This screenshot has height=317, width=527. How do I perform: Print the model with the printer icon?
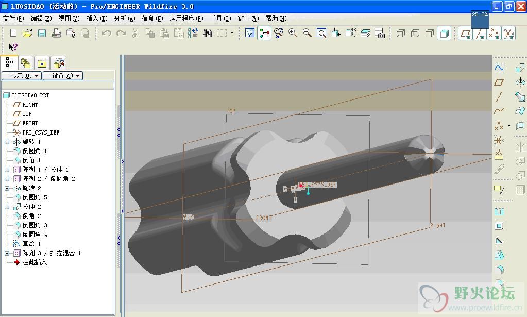[x=56, y=33]
